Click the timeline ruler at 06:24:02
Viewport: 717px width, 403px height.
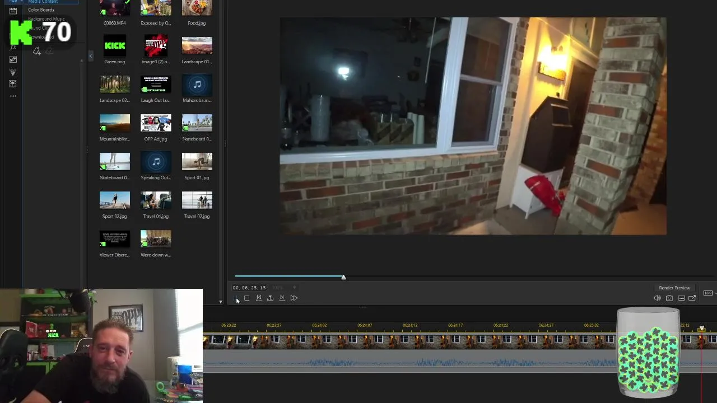click(319, 325)
